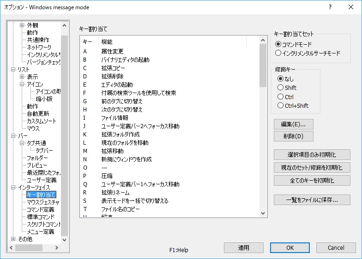
Task: Open help via the ? title button
Action: pyautogui.click(x=330, y=7)
